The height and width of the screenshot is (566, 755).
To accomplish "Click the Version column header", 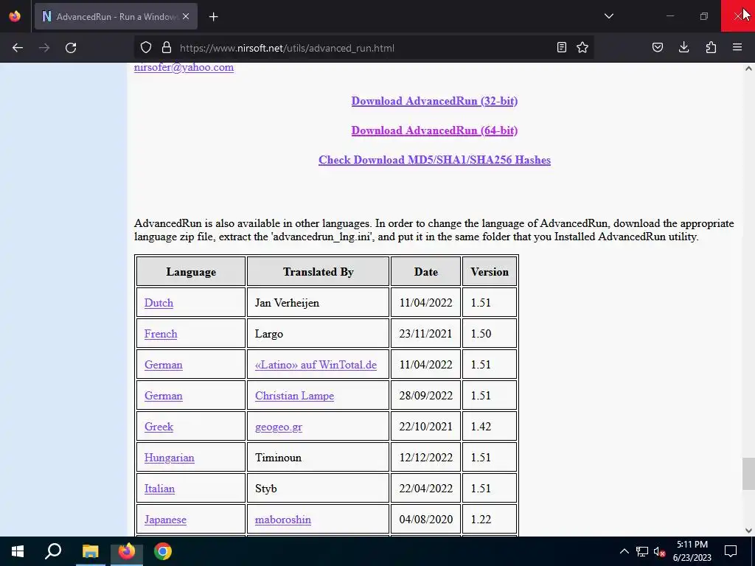I will [x=490, y=271].
